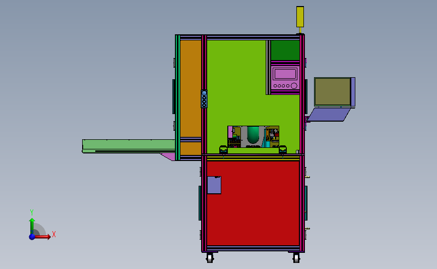Image resolution: width=437 pixels, height=269 pixels.
Task: Select the right caster wheel
Action: coord(296,258)
